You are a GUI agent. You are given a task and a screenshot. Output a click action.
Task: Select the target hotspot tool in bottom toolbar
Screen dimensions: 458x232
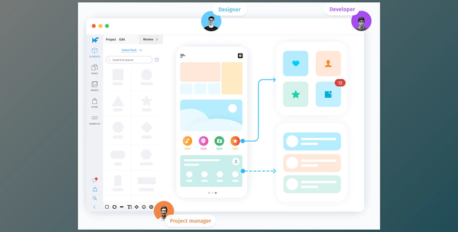coord(151,207)
